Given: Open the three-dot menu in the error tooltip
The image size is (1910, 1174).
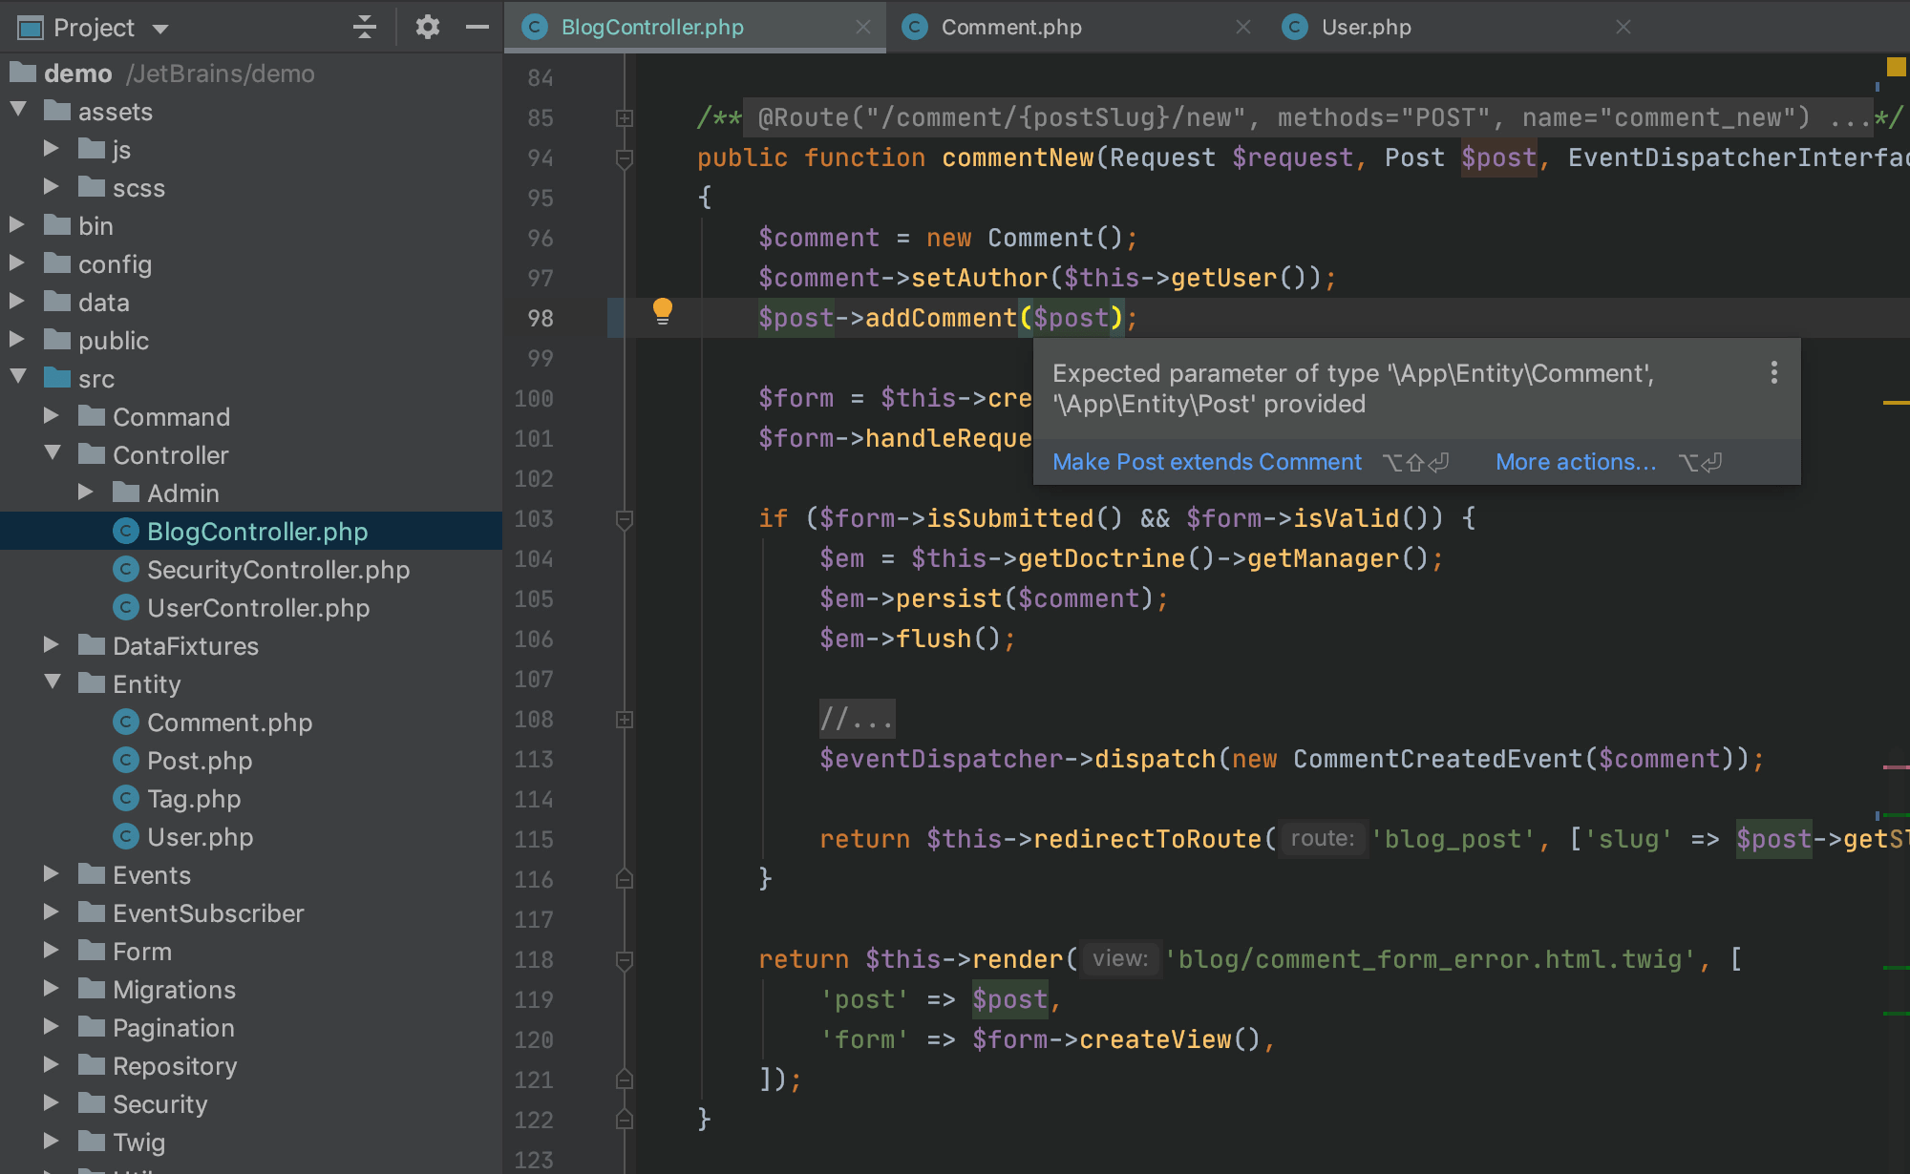Looking at the screenshot, I should point(1773,373).
